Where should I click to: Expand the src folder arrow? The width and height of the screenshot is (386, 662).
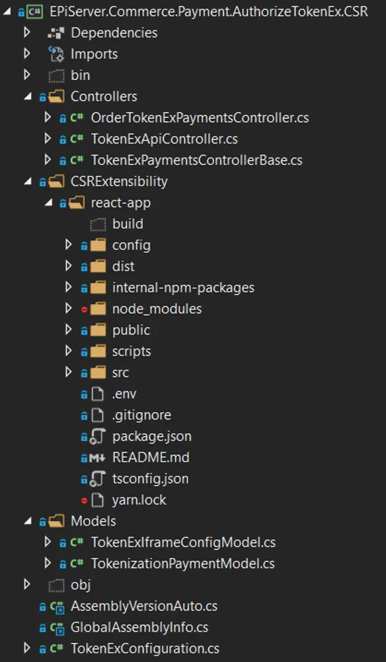click(68, 372)
